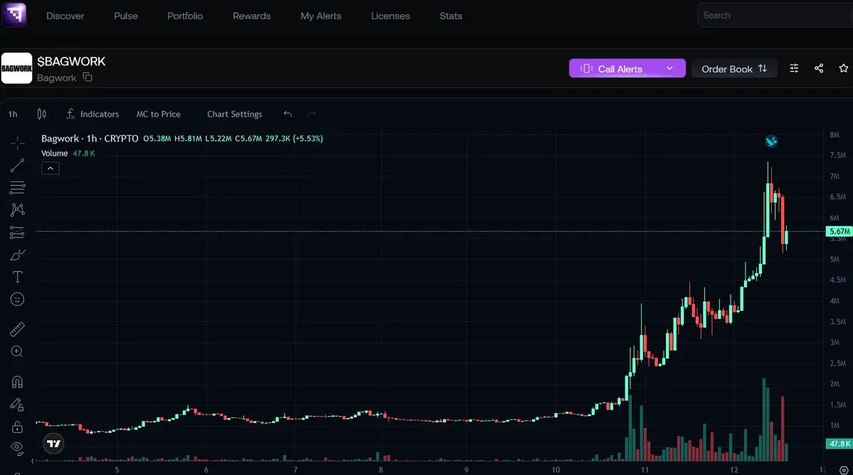Click the 11 date axis label

645,469
